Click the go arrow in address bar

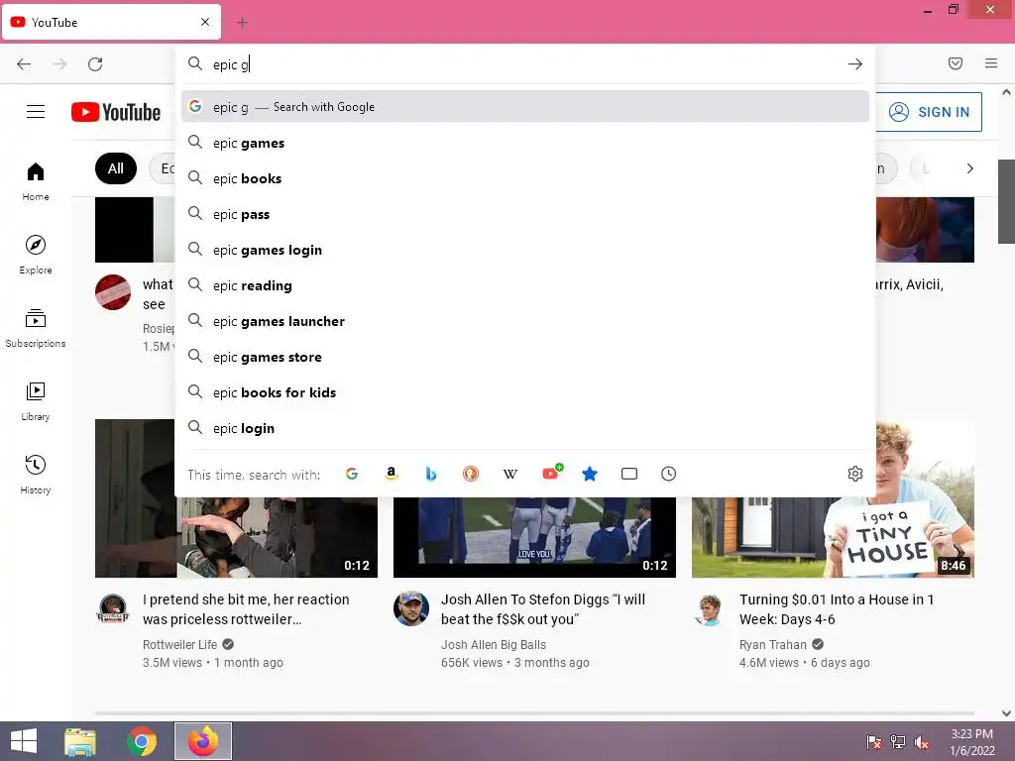[855, 64]
